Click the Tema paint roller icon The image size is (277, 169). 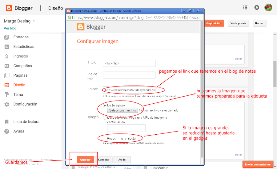click(x=7, y=94)
